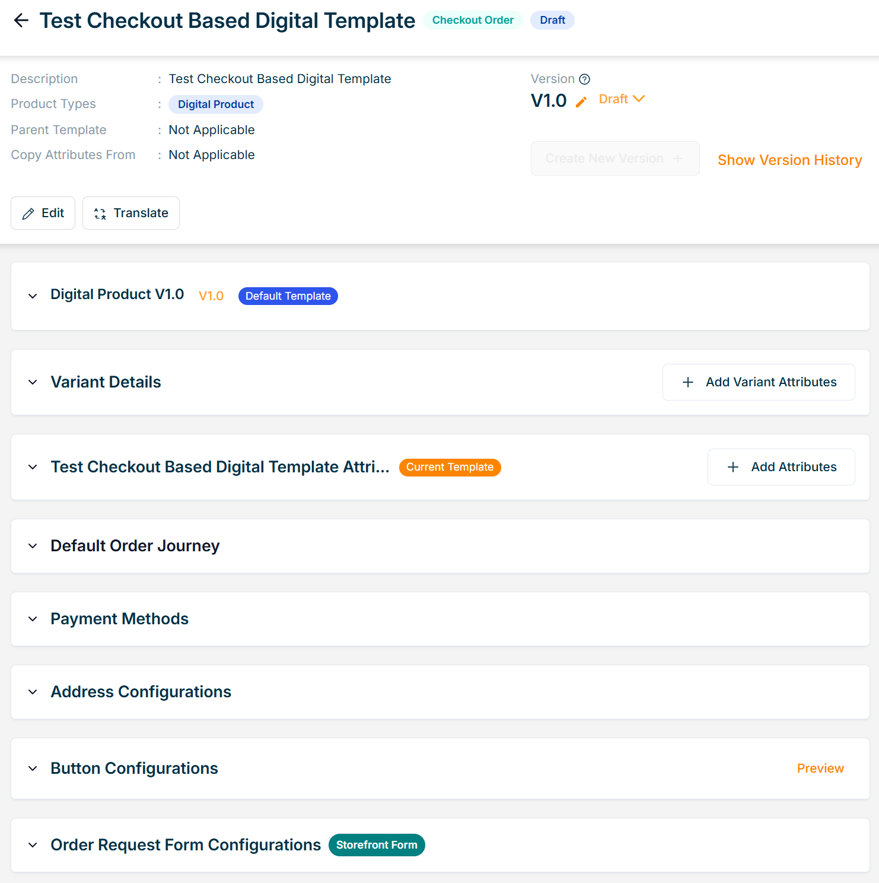Click the orange pencil icon beside V1.0
879x883 pixels.
[581, 101]
